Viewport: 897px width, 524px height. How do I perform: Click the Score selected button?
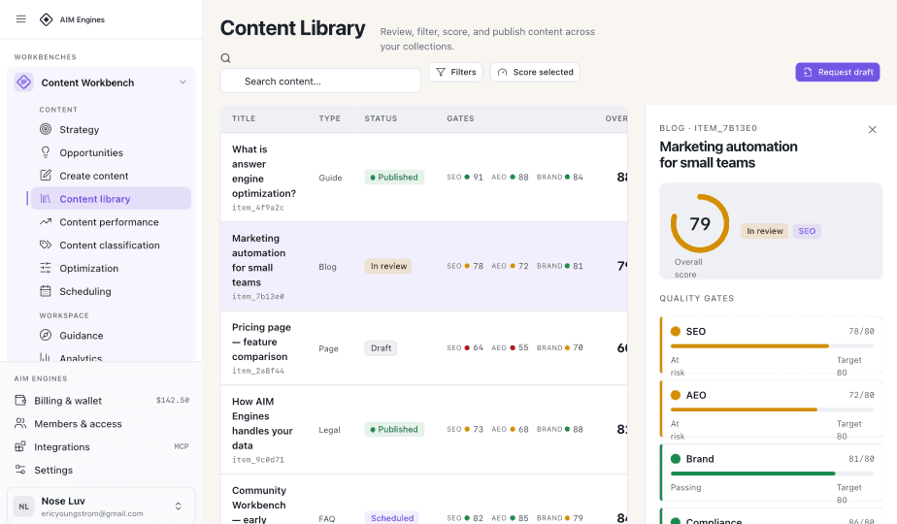(535, 72)
